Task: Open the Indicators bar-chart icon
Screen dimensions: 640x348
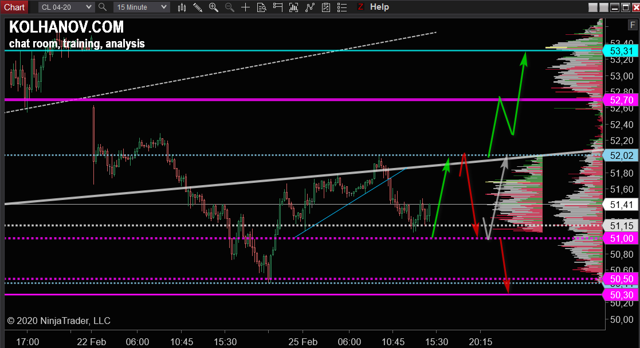Action: pyautogui.click(x=294, y=7)
